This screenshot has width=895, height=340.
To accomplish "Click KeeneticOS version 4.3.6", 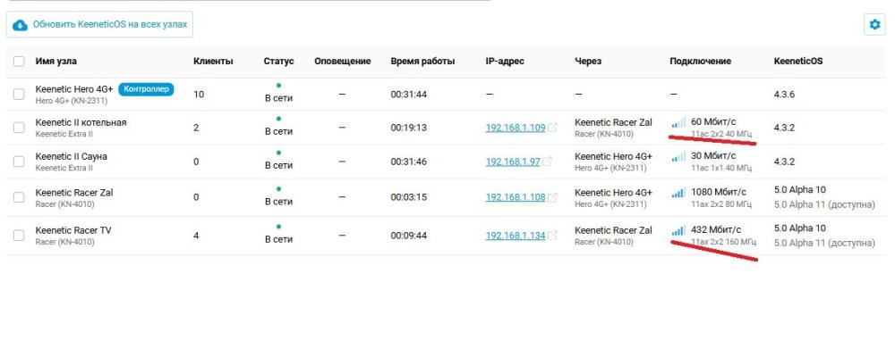I will click(x=784, y=94).
